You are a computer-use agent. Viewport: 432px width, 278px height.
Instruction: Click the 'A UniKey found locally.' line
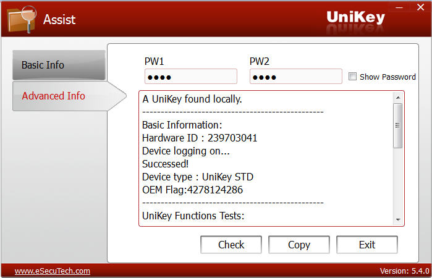pos(192,99)
